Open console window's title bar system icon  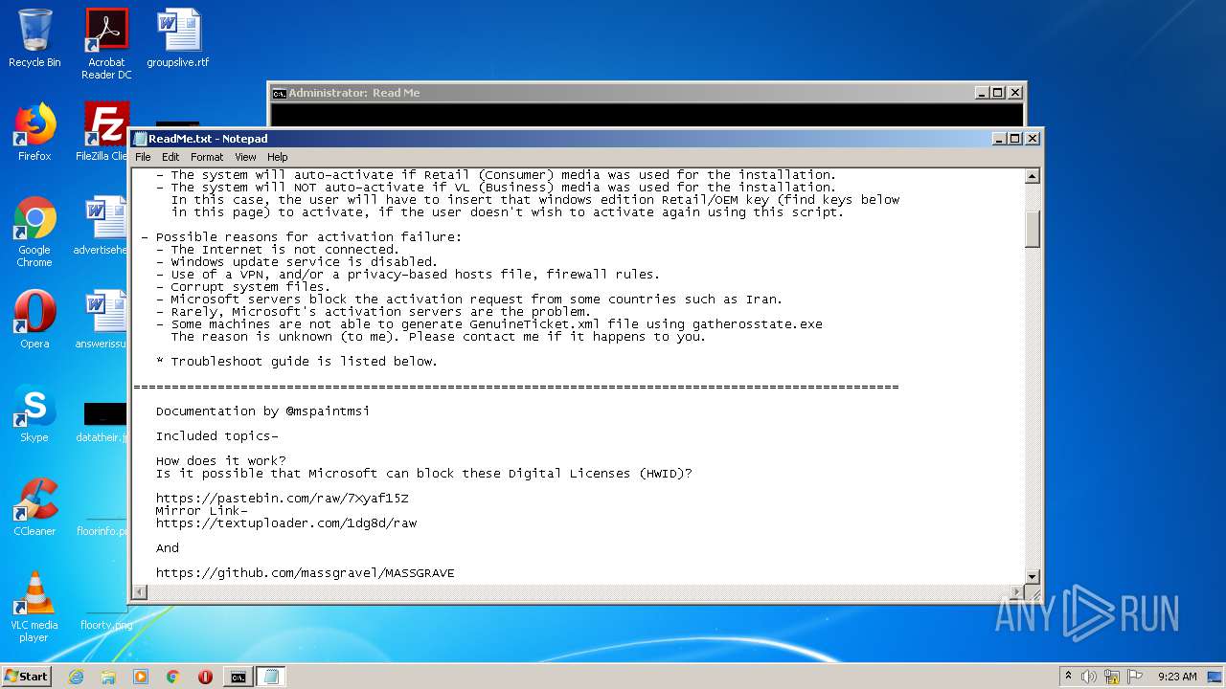pyautogui.click(x=279, y=93)
